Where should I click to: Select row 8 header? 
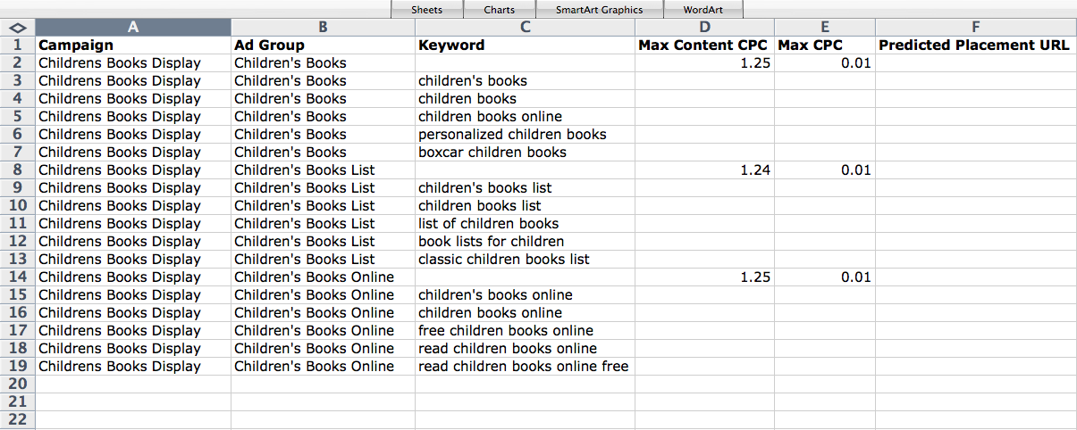tap(18, 170)
